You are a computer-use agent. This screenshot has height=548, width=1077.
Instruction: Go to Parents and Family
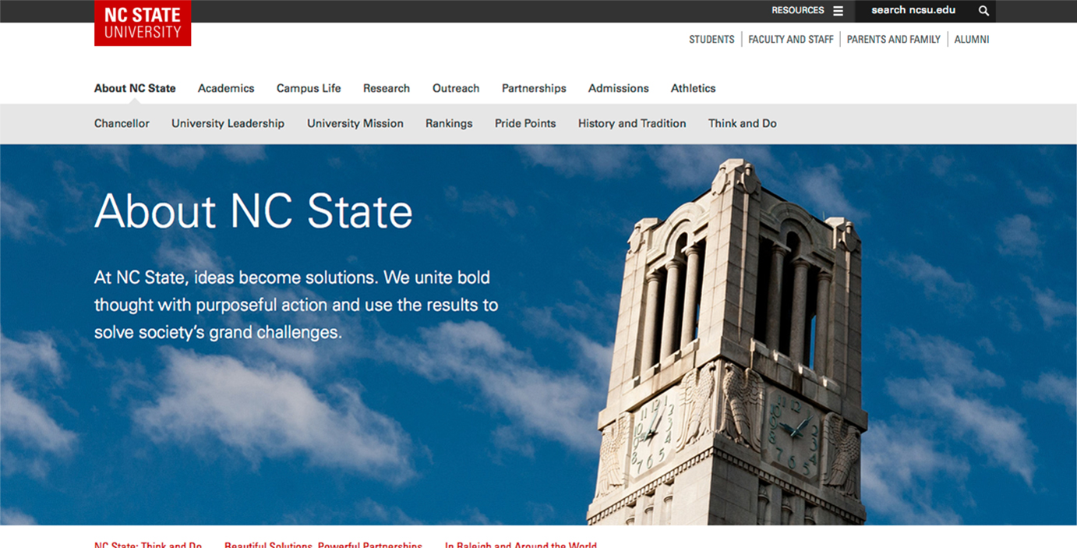point(894,40)
